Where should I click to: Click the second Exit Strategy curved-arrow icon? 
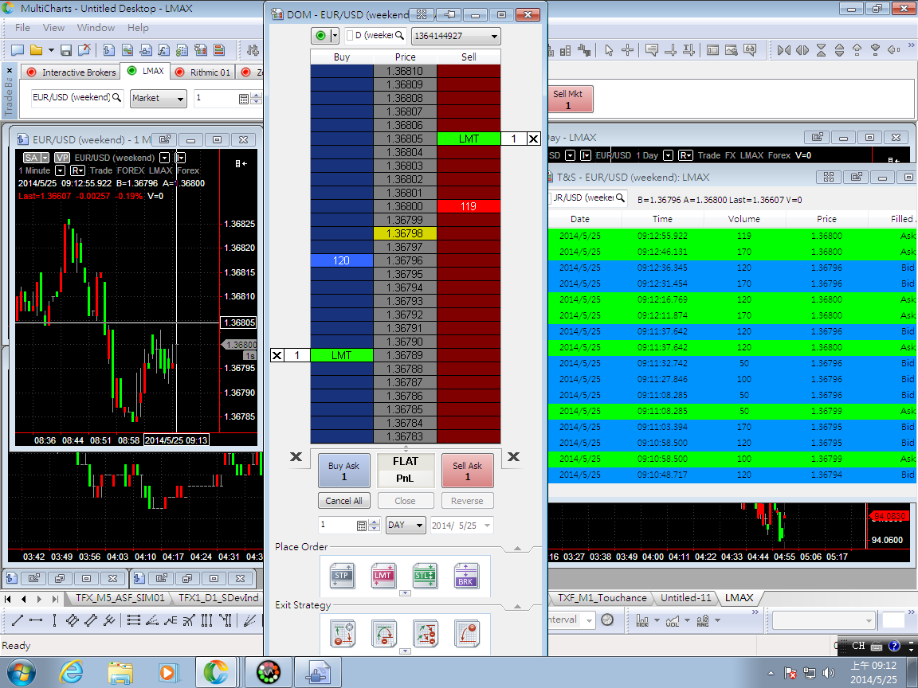384,634
